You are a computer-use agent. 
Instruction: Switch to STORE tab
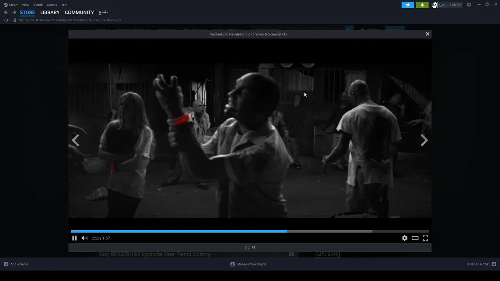pos(27,12)
